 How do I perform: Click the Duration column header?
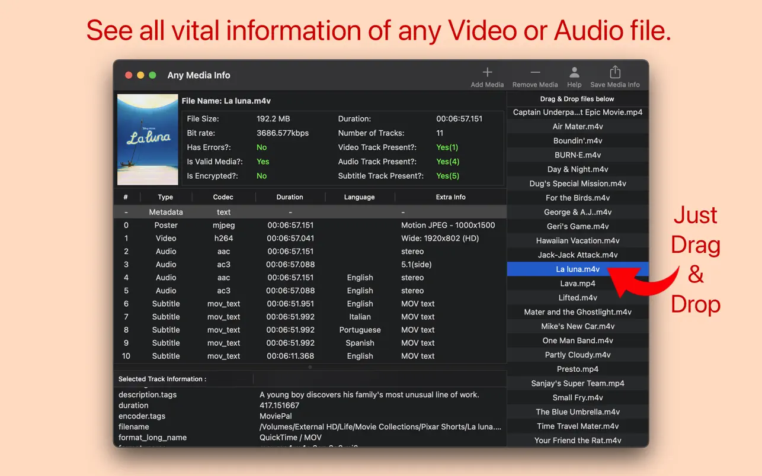(290, 197)
